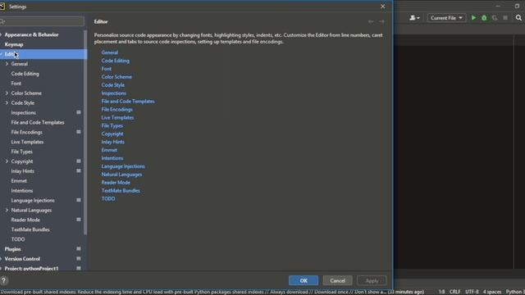Image resolution: width=525 pixels, height=295 pixels.
Task: Select Intentions in the settings tree
Action: pos(22,191)
